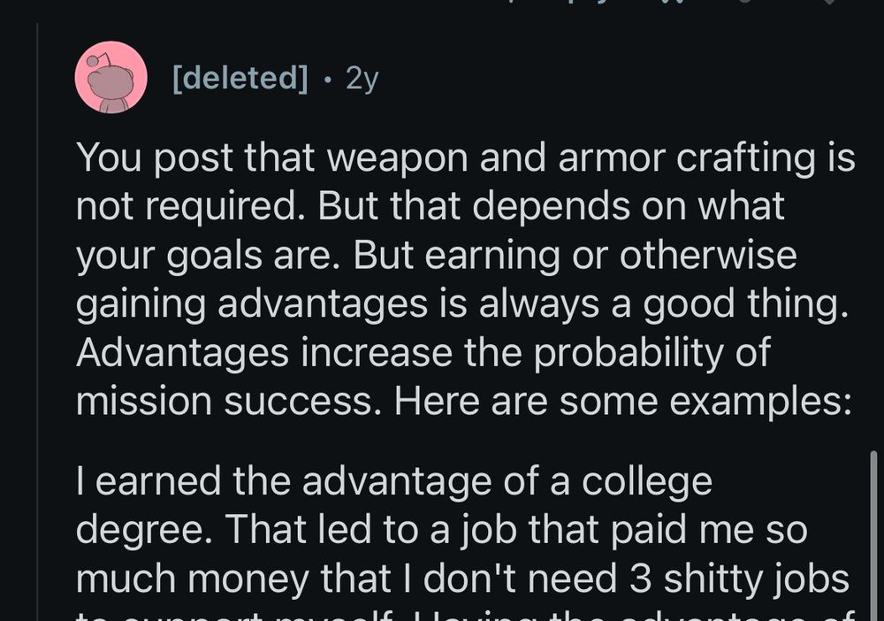Tap the words "mission success"
This screenshot has height=621, width=884.
click(230, 401)
